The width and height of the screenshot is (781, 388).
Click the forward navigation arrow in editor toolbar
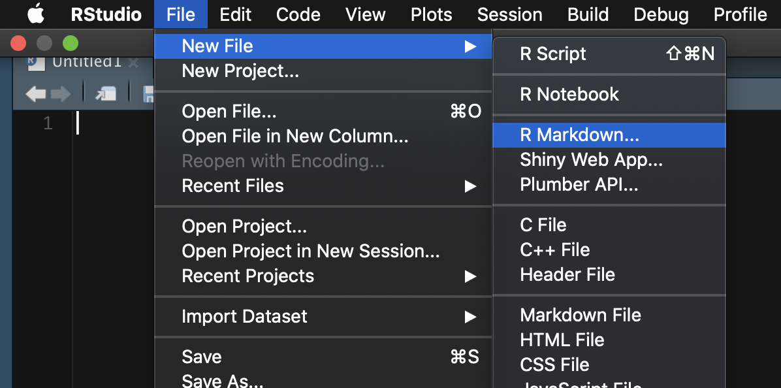pos(61,94)
